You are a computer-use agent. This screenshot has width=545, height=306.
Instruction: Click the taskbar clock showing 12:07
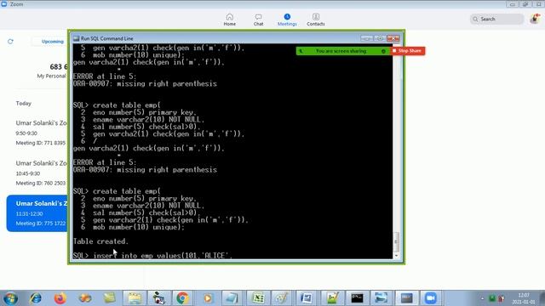point(523,298)
